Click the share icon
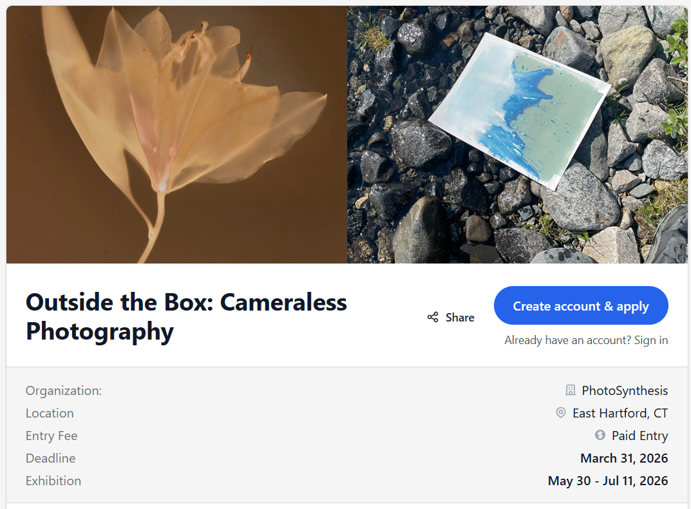Image resolution: width=691 pixels, height=509 pixels. pos(433,317)
